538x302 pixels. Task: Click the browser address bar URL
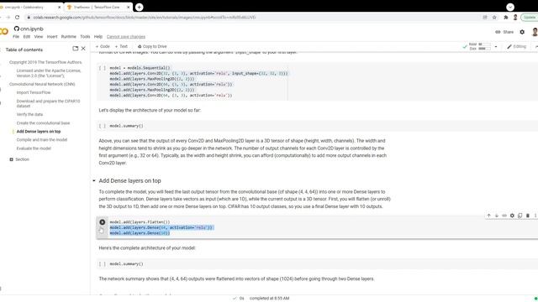(x=144, y=18)
